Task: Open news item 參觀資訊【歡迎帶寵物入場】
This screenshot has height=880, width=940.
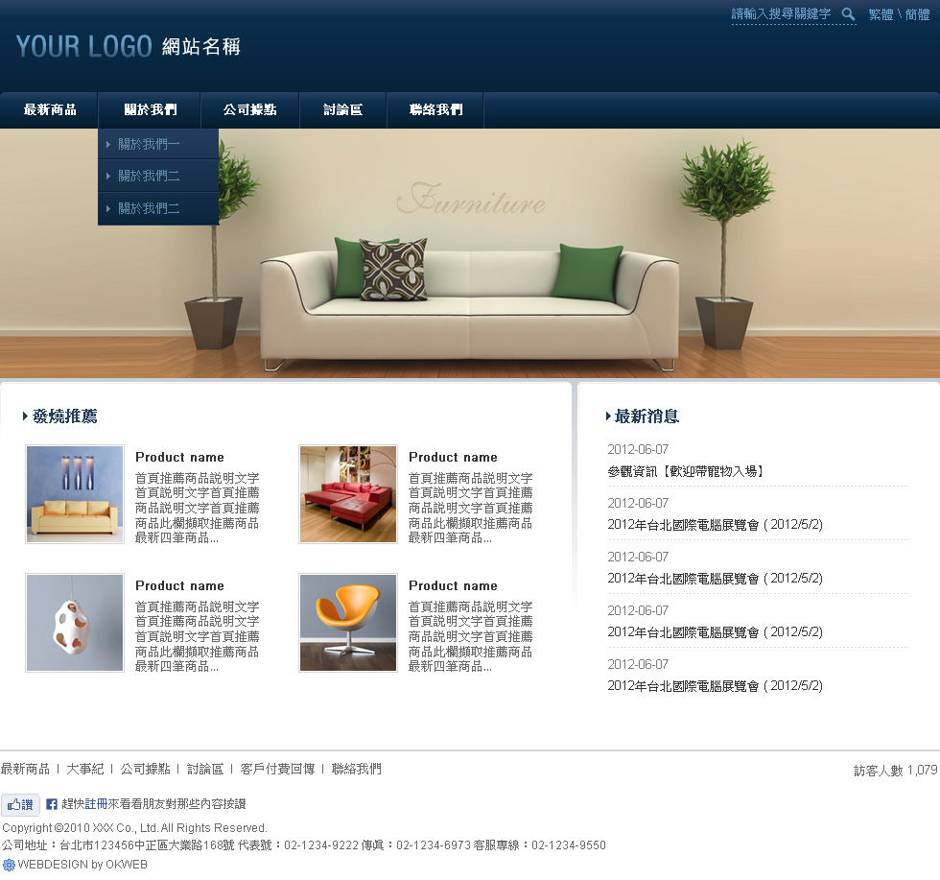Action: [x=686, y=471]
